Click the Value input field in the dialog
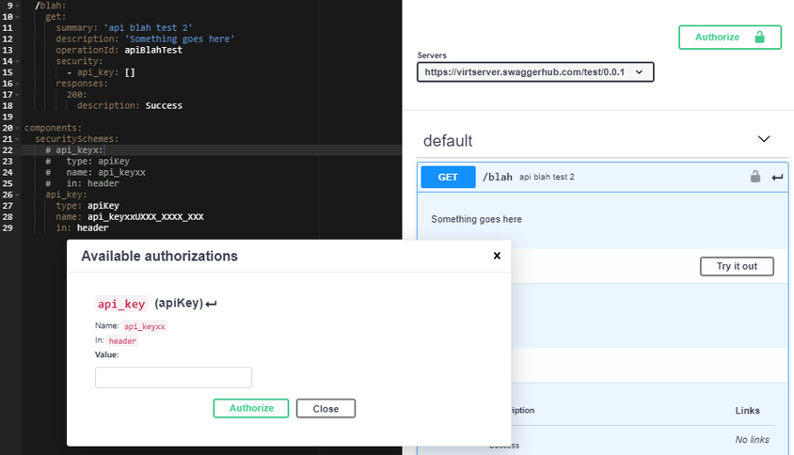This screenshot has height=455, width=794. coord(173,377)
